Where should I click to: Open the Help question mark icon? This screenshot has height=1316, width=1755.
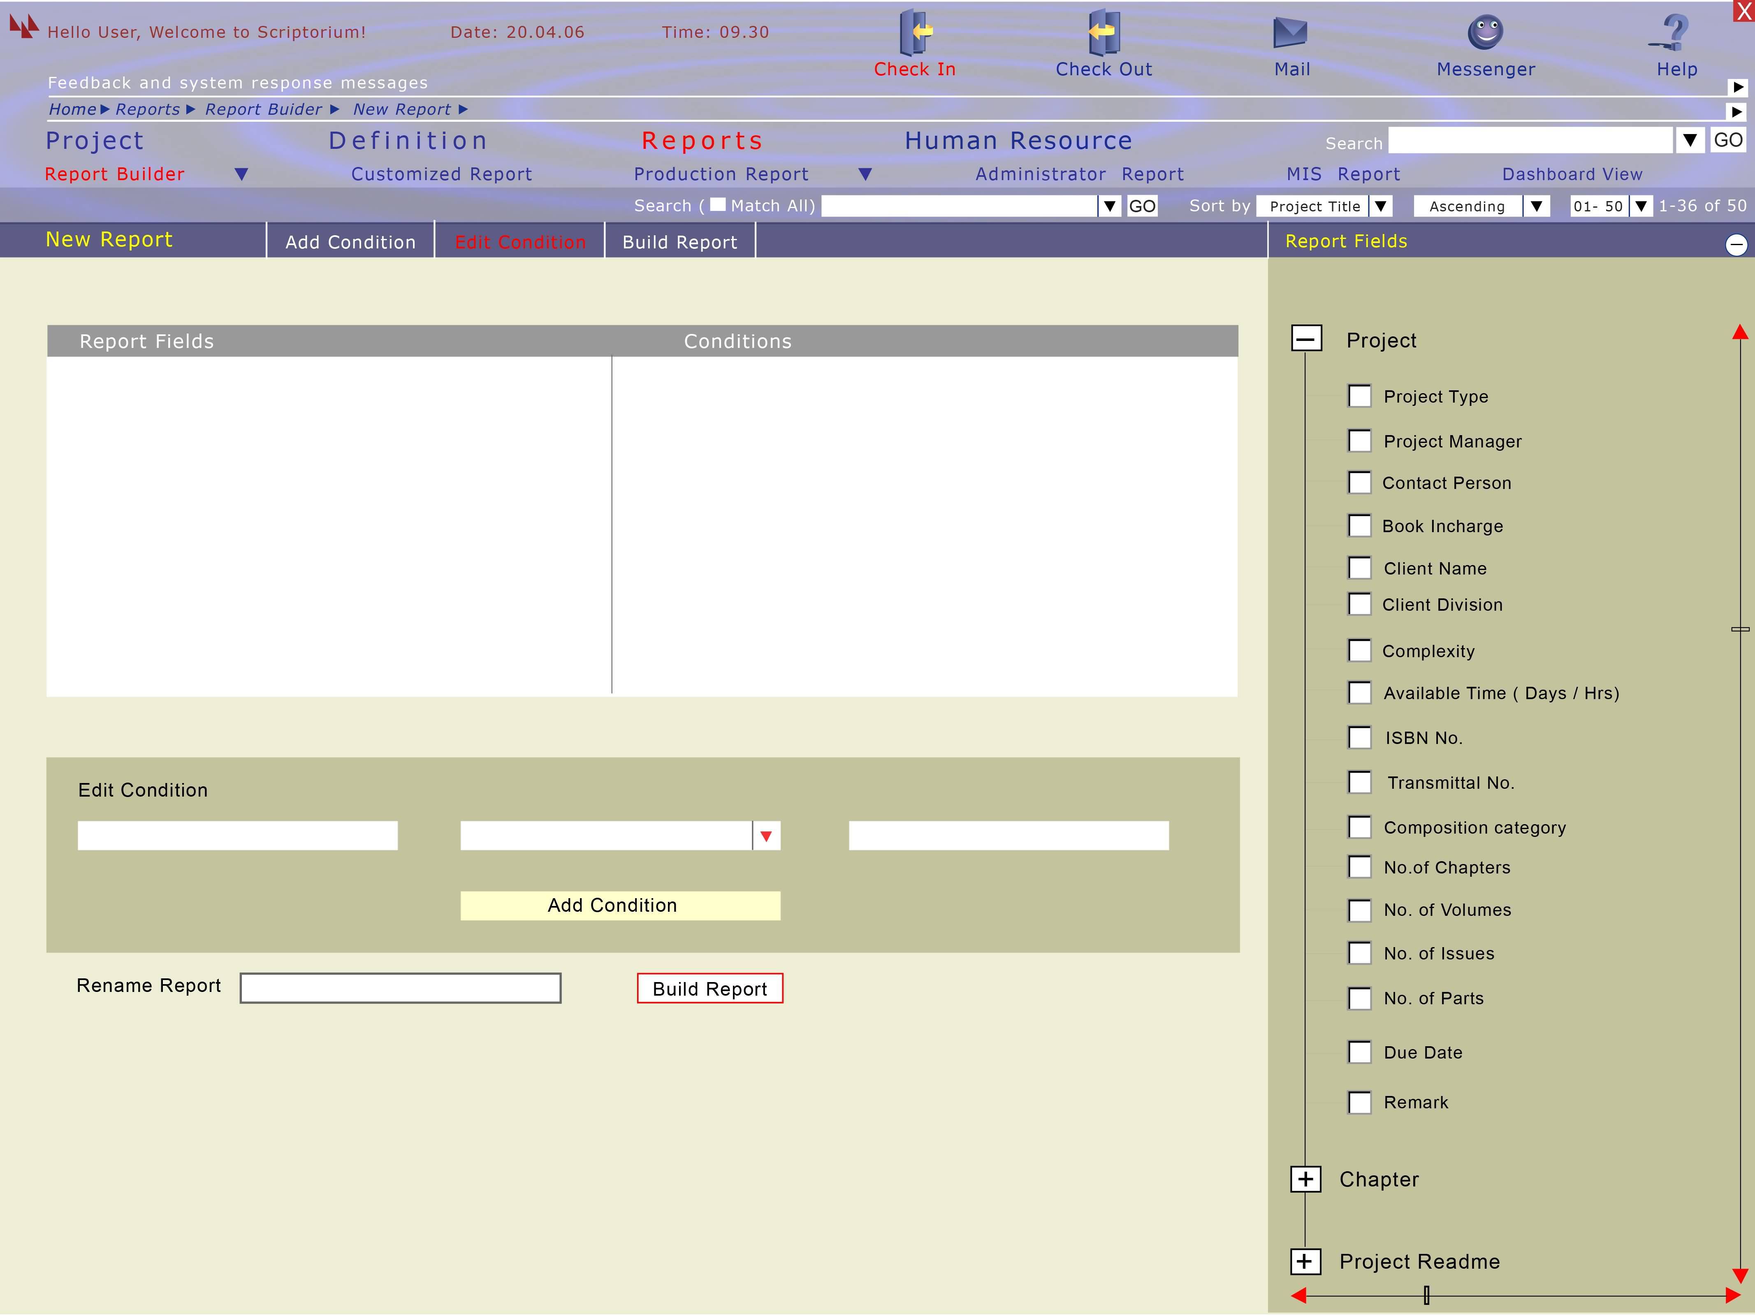pyautogui.click(x=1674, y=32)
